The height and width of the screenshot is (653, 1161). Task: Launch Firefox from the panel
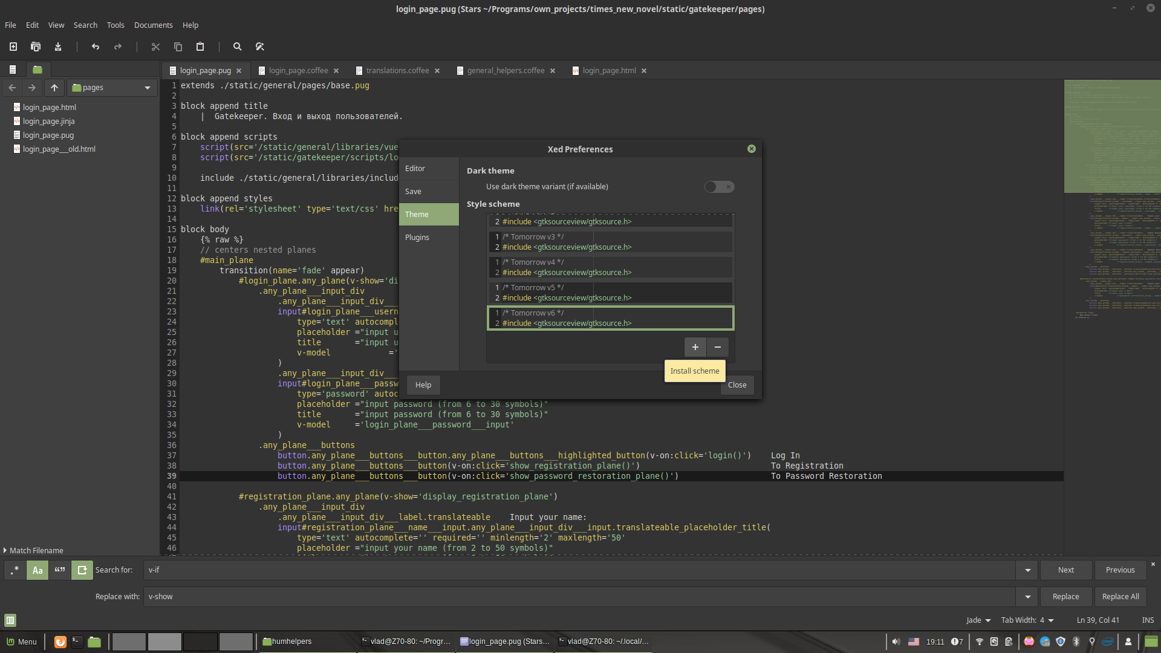pyautogui.click(x=60, y=642)
